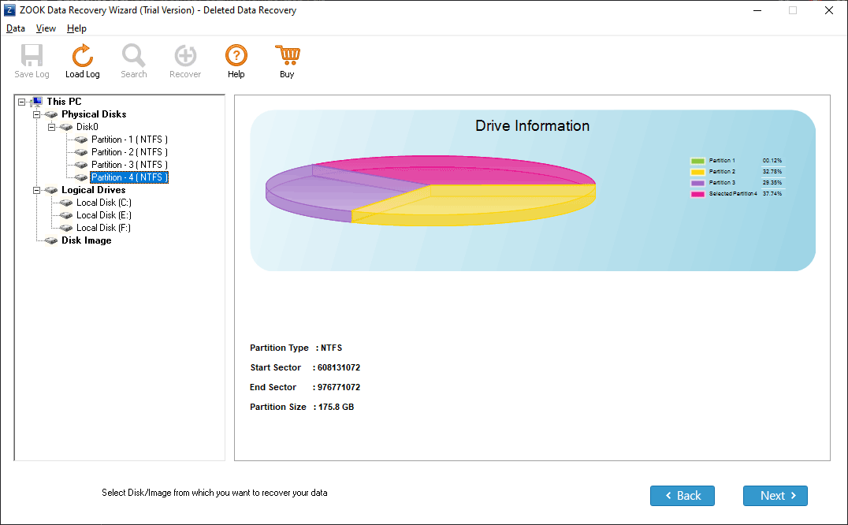Open the Help menu in menu bar
Image resolution: width=848 pixels, height=525 pixels.
[x=76, y=28]
